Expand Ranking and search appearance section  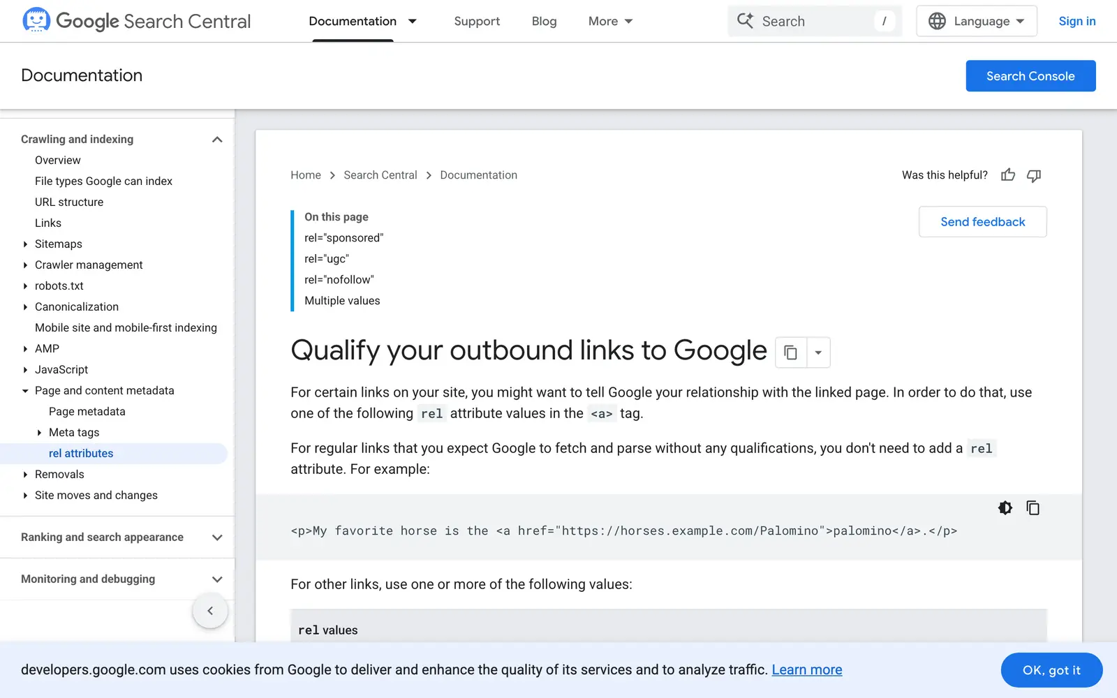point(217,537)
